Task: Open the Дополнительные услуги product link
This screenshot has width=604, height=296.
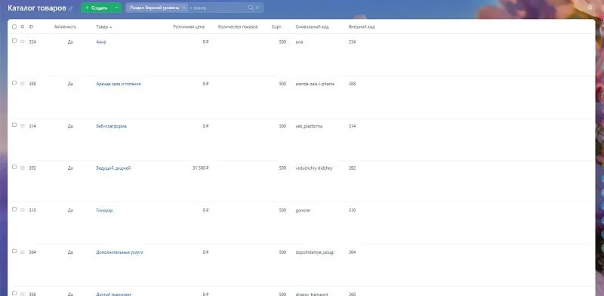Action: point(119,252)
